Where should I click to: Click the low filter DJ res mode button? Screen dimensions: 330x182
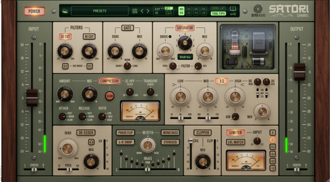pyautogui.click(x=65, y=66)
